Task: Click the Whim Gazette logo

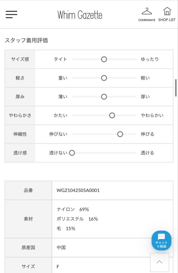Action: pyautogui.click(x=80, y=15)
